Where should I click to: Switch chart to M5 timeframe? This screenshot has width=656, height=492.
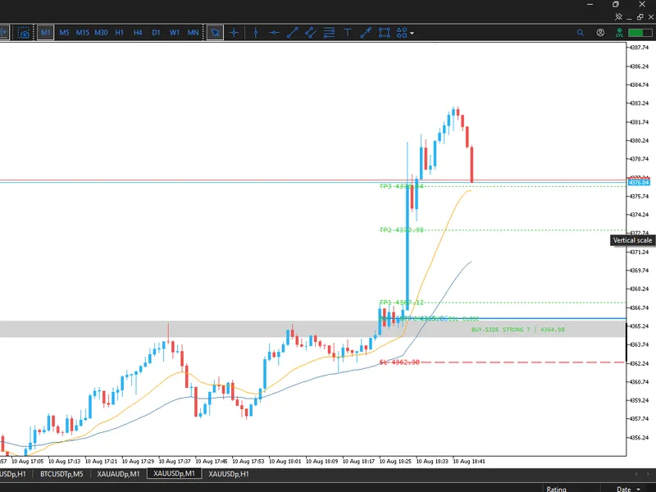pos(64,33)
